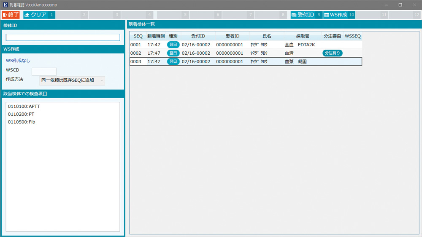Sort by the 到着時刻 column header

[156, 36]
